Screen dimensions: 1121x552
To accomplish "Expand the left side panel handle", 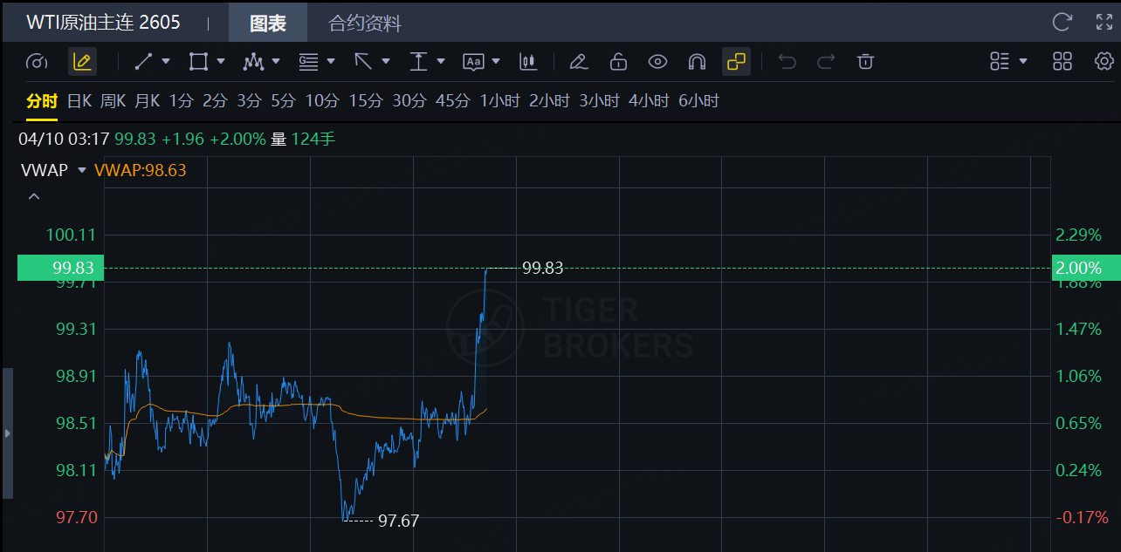I will tap(7, 433).
